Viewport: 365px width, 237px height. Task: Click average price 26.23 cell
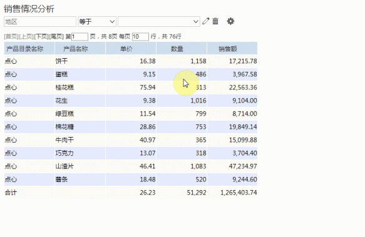(131, 193)
